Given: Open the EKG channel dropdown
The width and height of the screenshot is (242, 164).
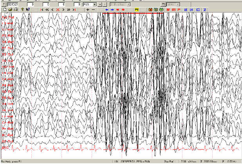Looking at the screenshot, I should 95,4.
